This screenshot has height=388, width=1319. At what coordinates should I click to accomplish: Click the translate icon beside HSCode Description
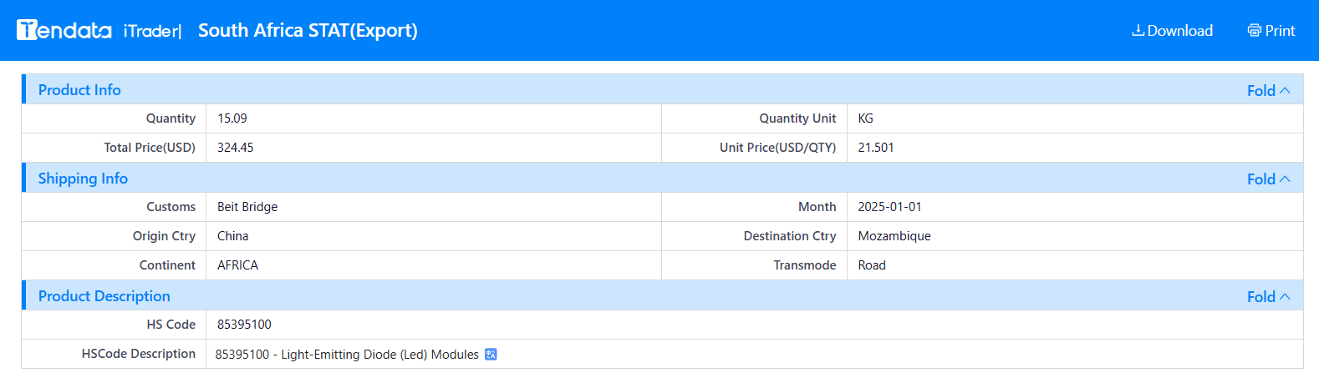491,355
